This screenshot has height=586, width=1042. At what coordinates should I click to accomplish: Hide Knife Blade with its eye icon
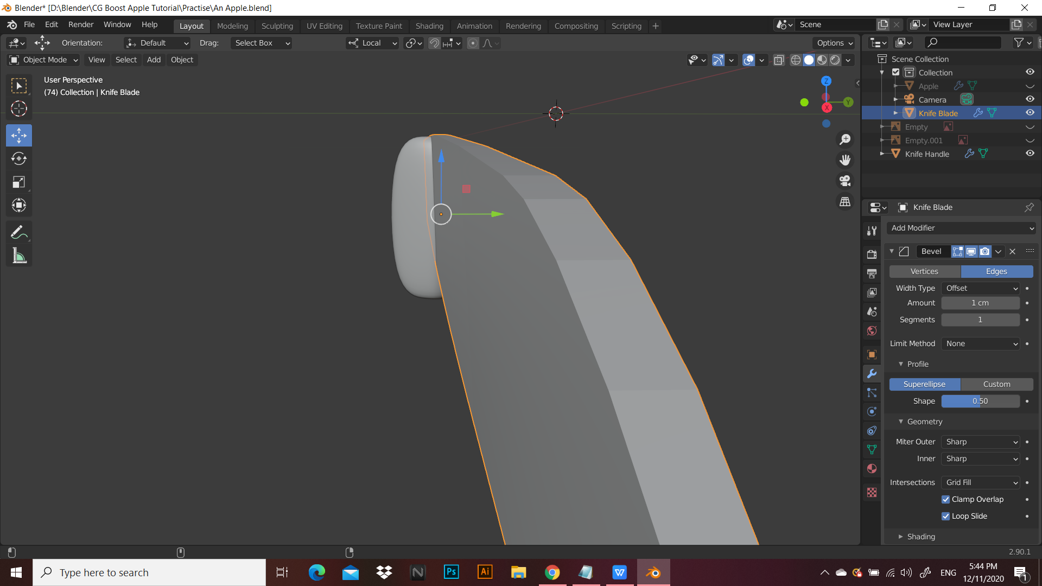click(x=1030, y=113)
